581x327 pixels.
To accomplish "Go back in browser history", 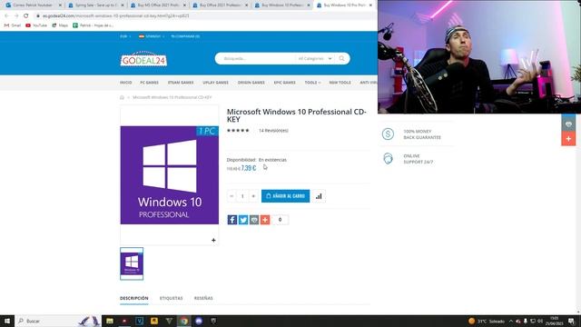I will coord(6,15).
